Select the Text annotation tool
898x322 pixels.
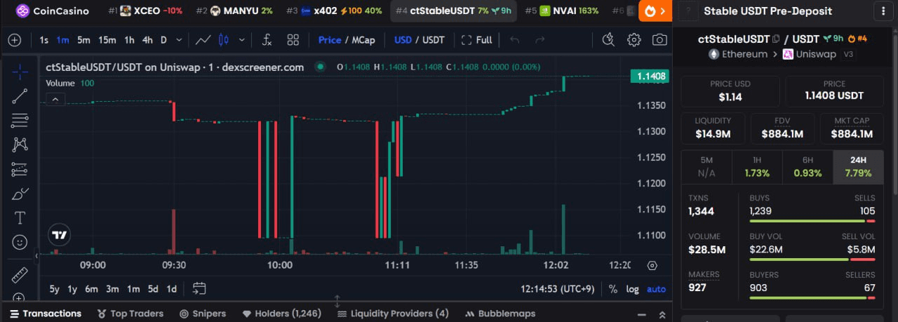point(20,217)
